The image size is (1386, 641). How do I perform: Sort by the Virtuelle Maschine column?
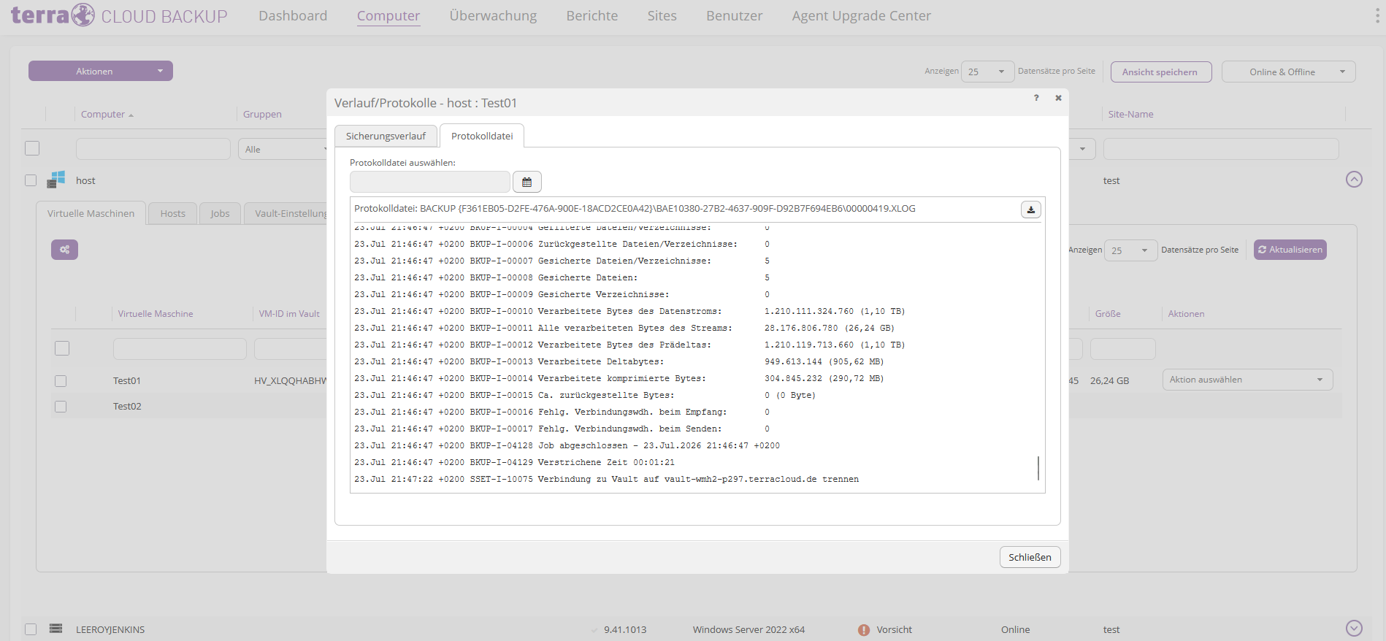click(156, 314)
